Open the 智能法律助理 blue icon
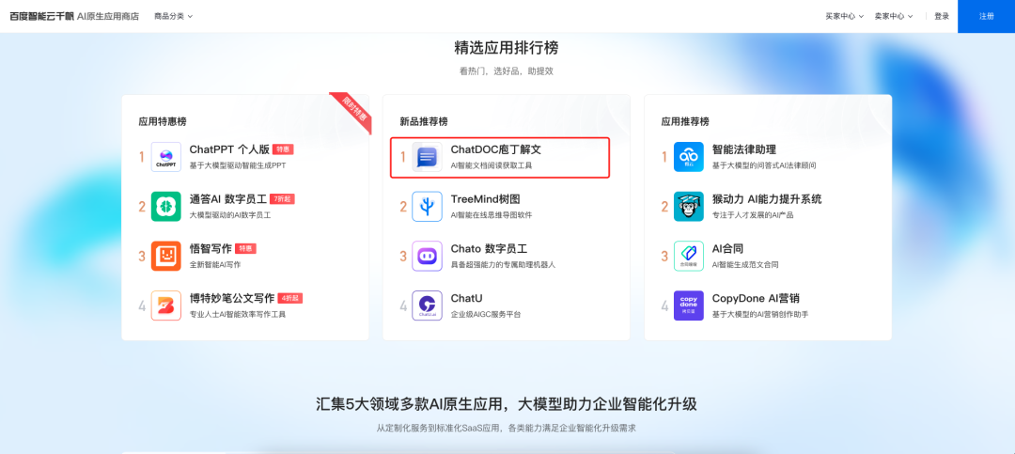The height and width of the screenshot is (454, 1015). [x=689, y=157]
